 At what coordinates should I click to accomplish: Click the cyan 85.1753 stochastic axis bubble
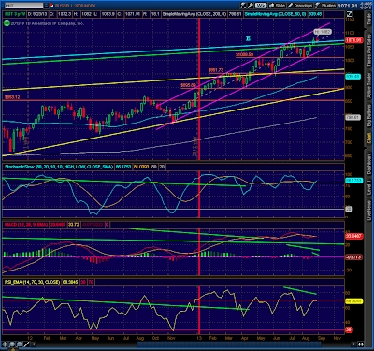(353, 181)
